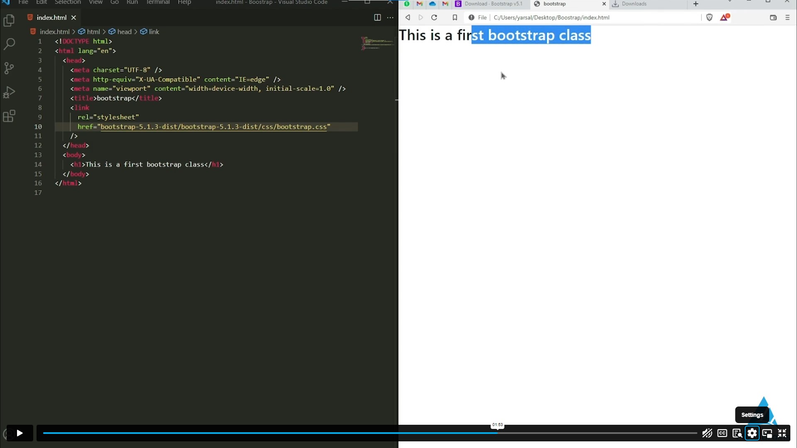The height and width of the screenshot is (448, 797).
Task: Open the browser menu via hamburger icon
Action: click(787, 17)
